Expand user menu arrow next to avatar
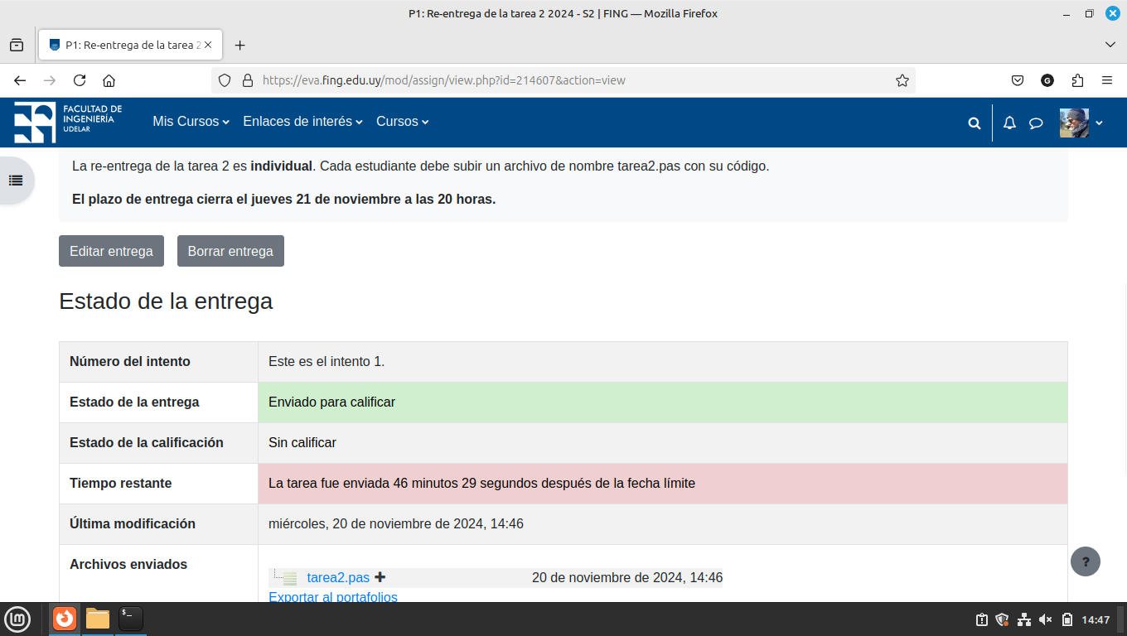The height and width of the screenshot is (636, 1127). pyautogui.click(x=1100, y=123)
